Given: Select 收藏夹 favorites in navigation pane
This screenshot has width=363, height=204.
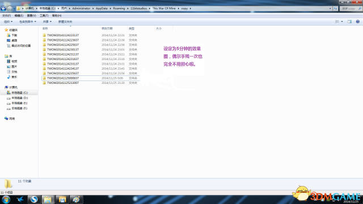Looking at the screenshot, I should point(11,30).
